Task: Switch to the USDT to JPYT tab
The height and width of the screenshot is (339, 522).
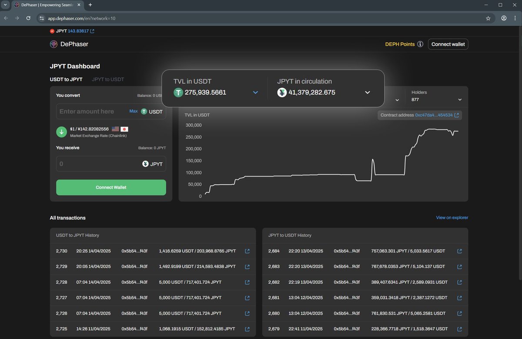Action: 66,80
